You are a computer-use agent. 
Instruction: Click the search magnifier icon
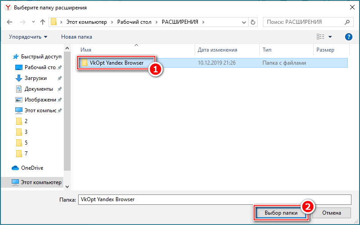pyautogui.click(x=346, y=22)
